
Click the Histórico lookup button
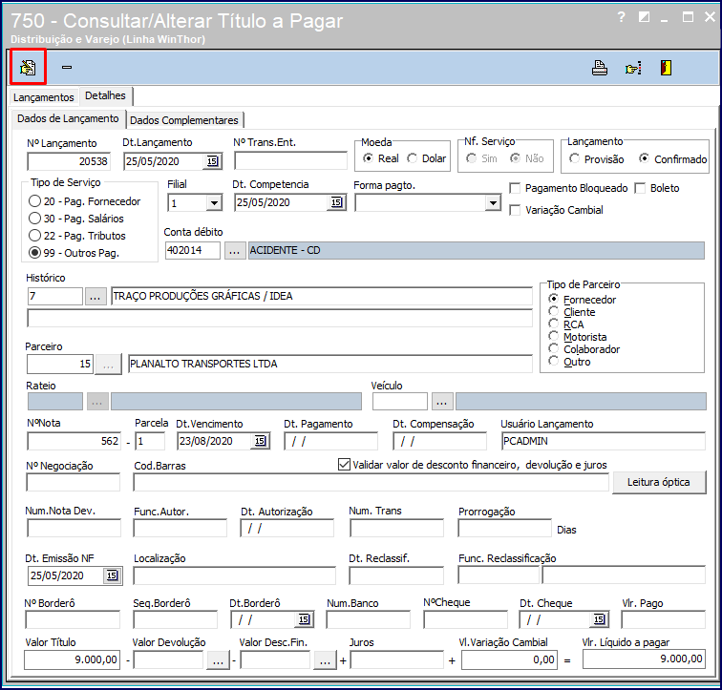coord(95,296)
